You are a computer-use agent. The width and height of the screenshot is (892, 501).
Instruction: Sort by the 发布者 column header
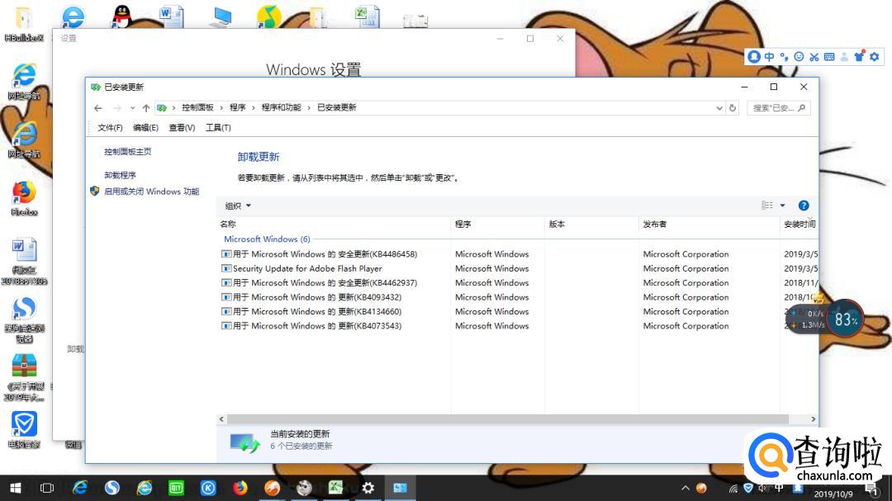coord(709,224)
